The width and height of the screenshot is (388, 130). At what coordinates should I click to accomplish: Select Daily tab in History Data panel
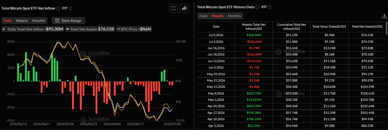click(x=203, y=16)
